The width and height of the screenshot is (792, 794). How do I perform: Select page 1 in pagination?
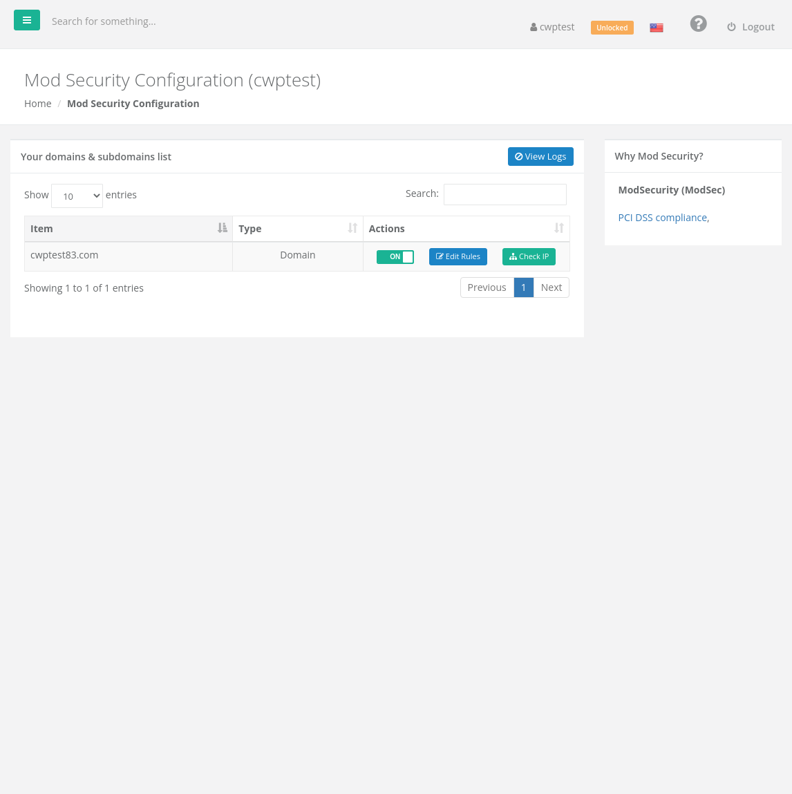[524, 287]
